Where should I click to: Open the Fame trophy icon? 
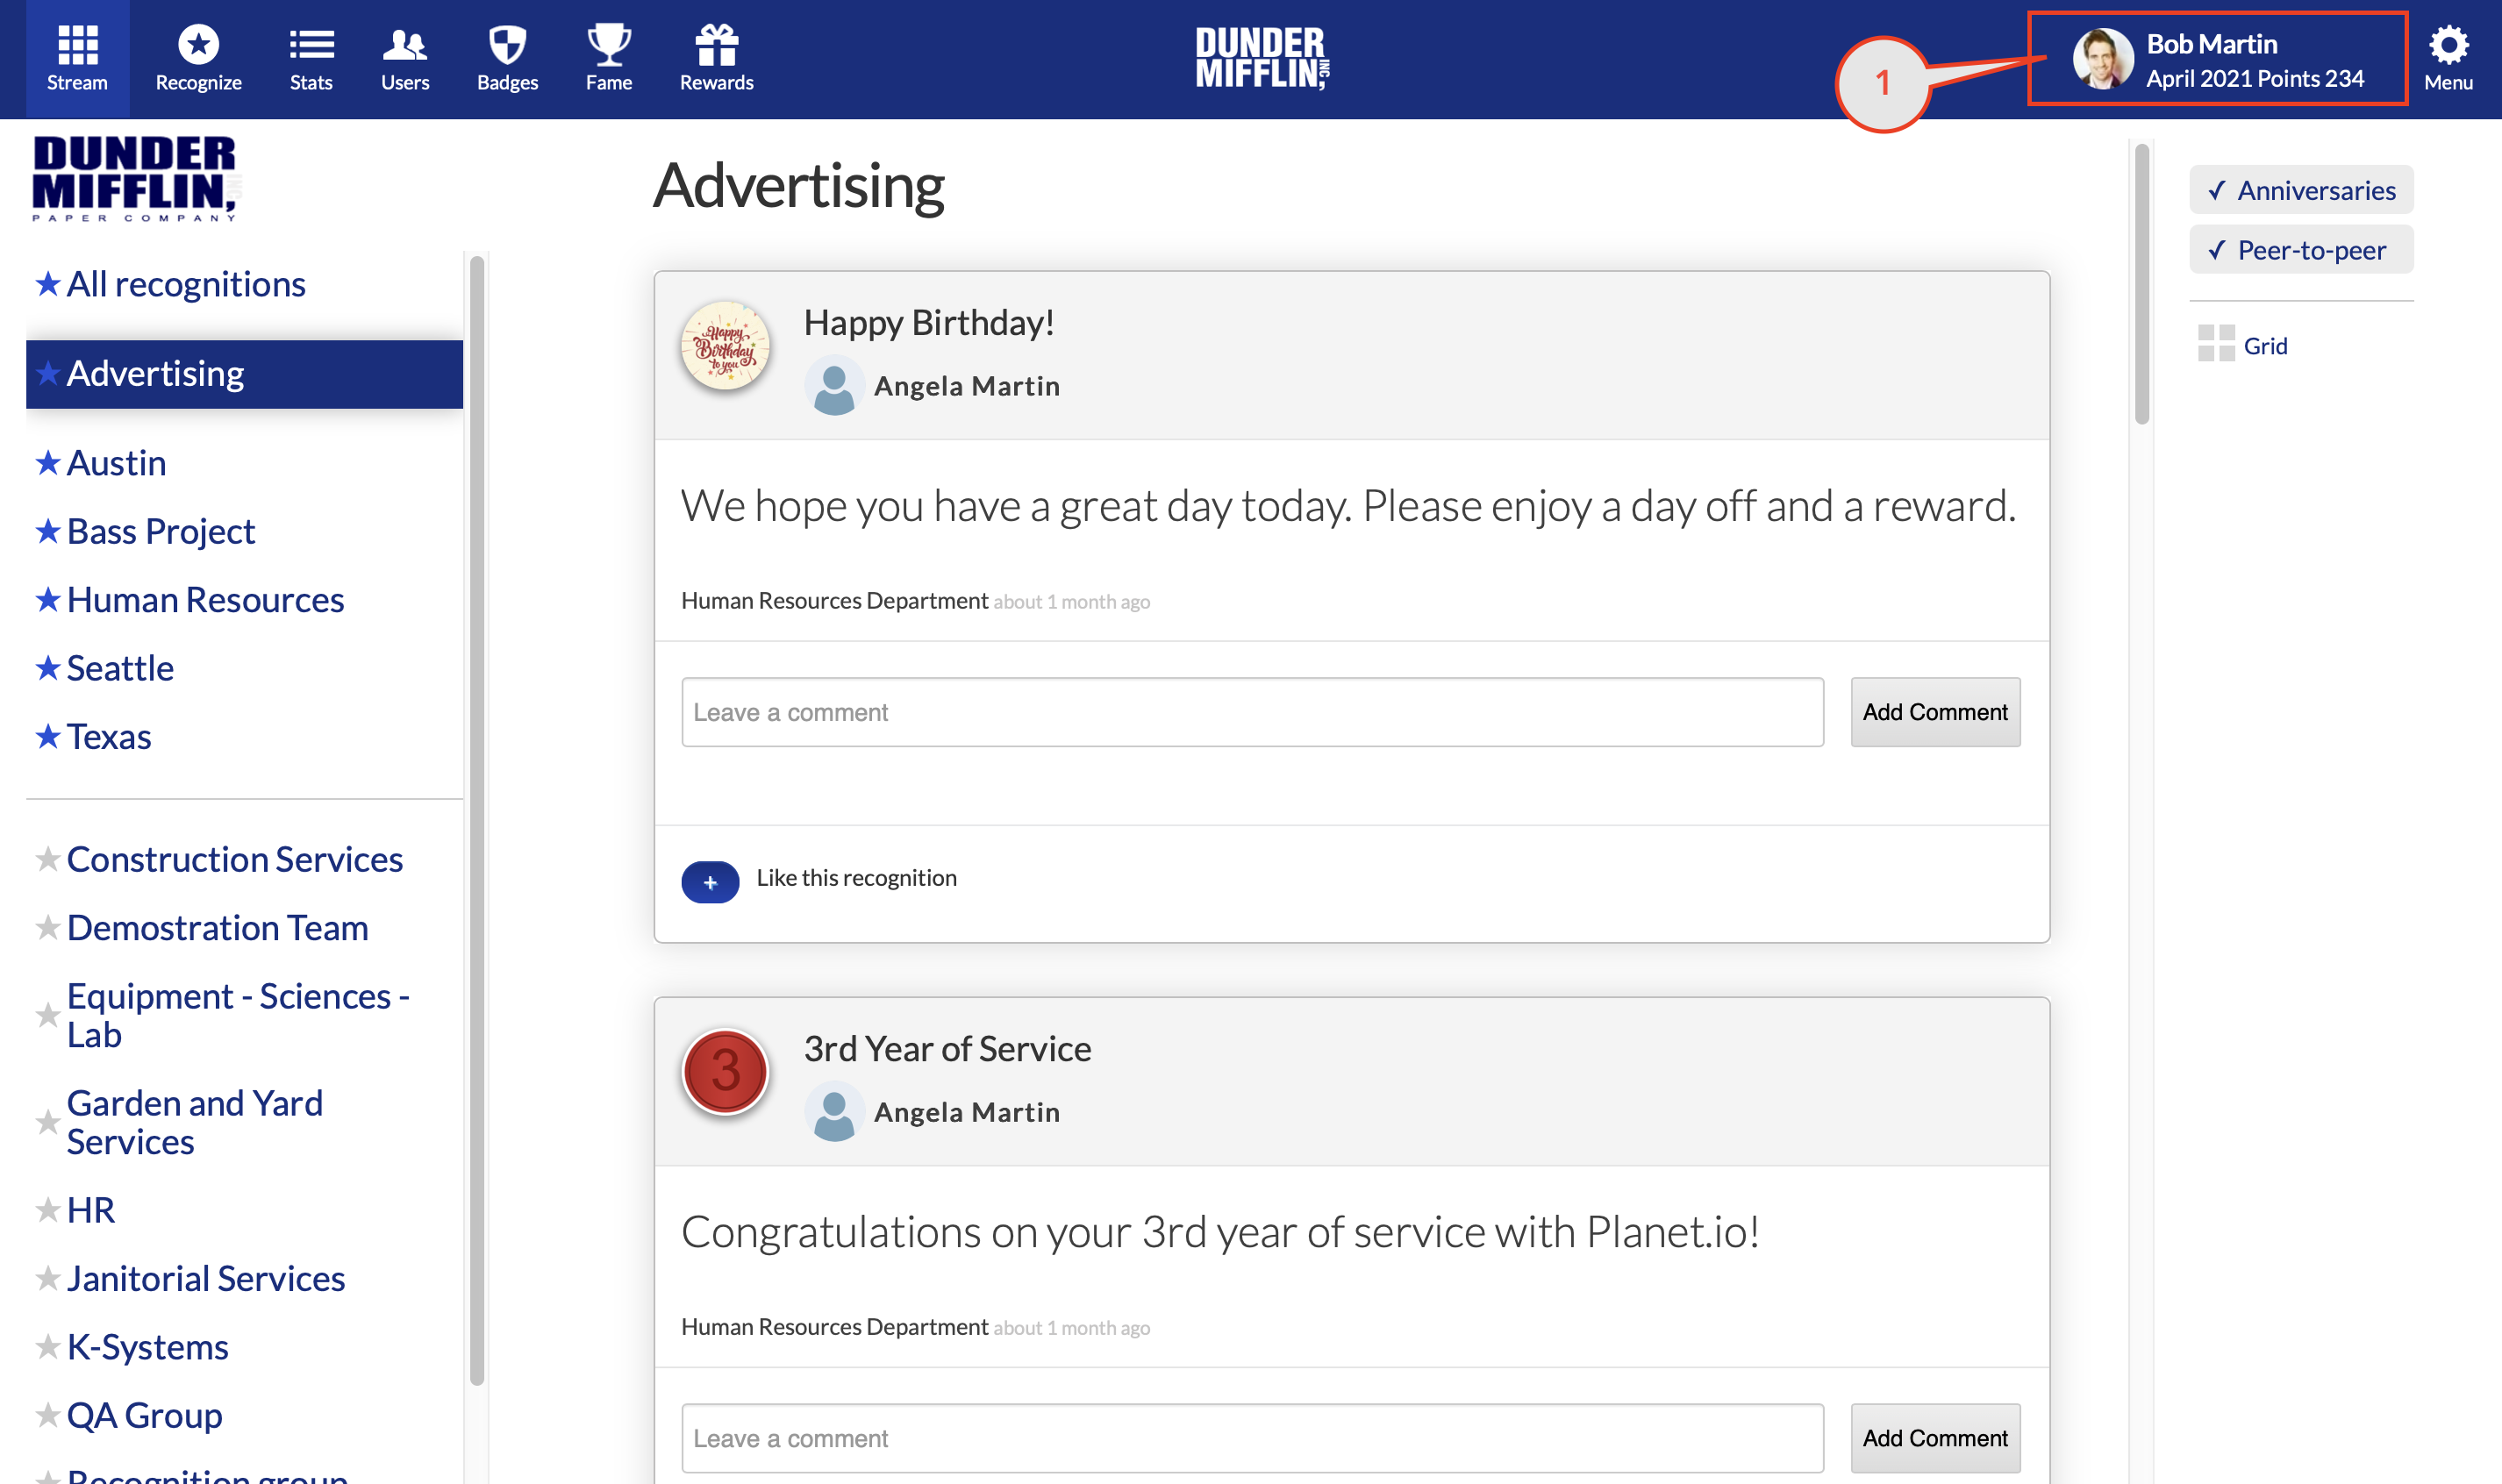[608, 45]
